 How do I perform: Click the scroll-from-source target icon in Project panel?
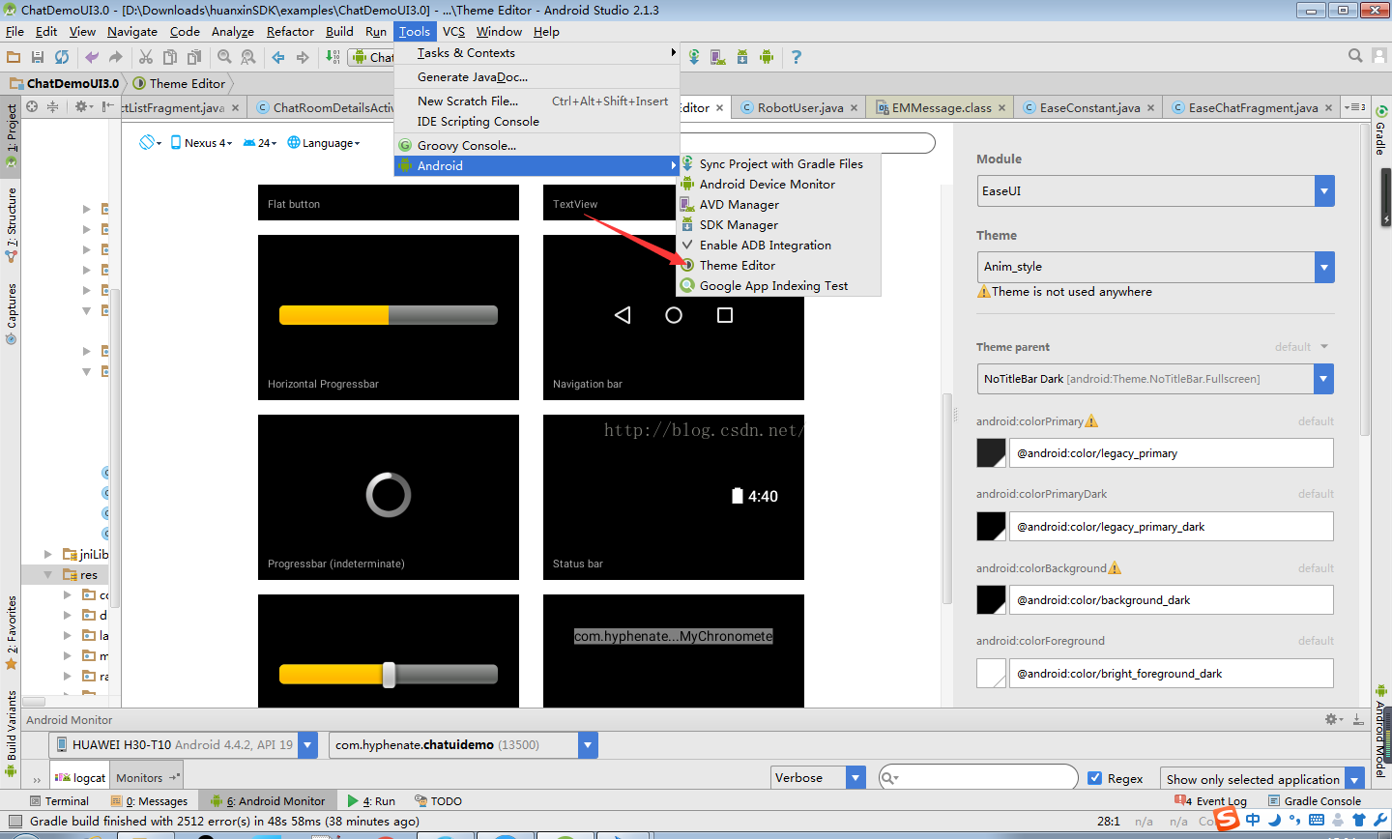point(32,106)
